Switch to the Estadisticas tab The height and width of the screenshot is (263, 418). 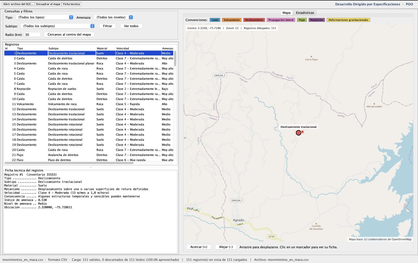pos(305,13)
